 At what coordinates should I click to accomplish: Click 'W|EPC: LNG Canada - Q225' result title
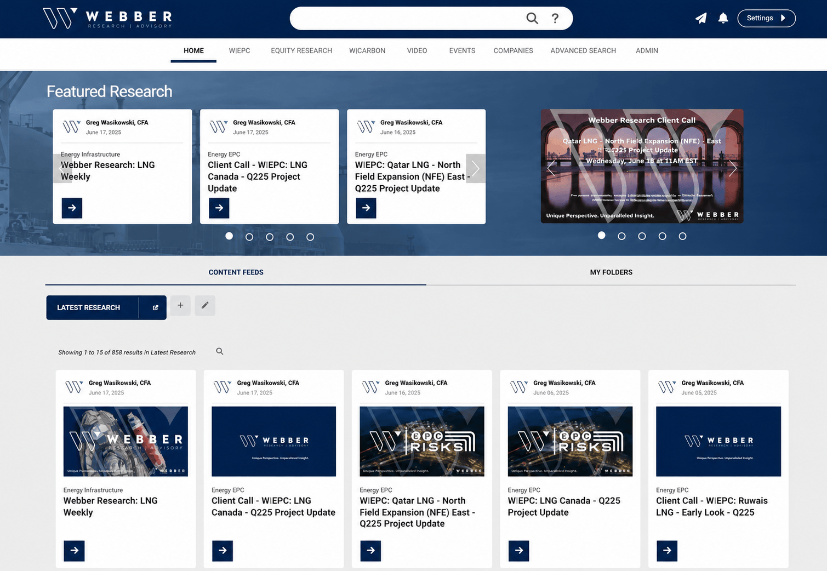point(564,507)
